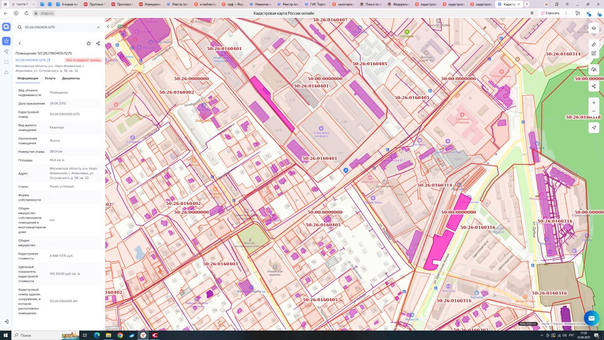This screenshot has width=604, height=340.
Task: Open the chat mail bubble button
Action: (x=591, y=318)
